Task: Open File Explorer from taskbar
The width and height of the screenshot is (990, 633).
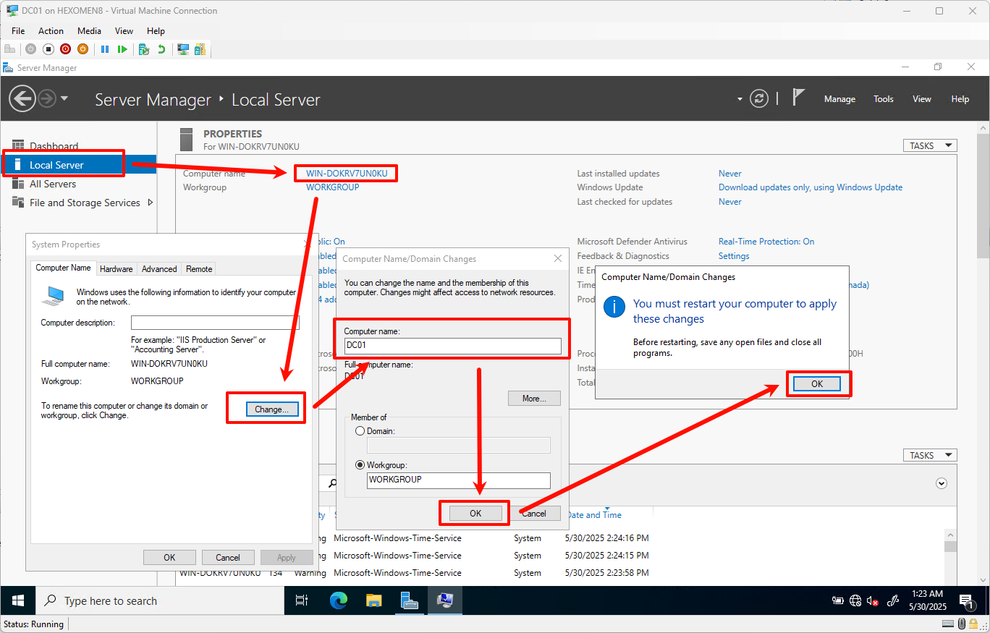Action: coord(373,600)
